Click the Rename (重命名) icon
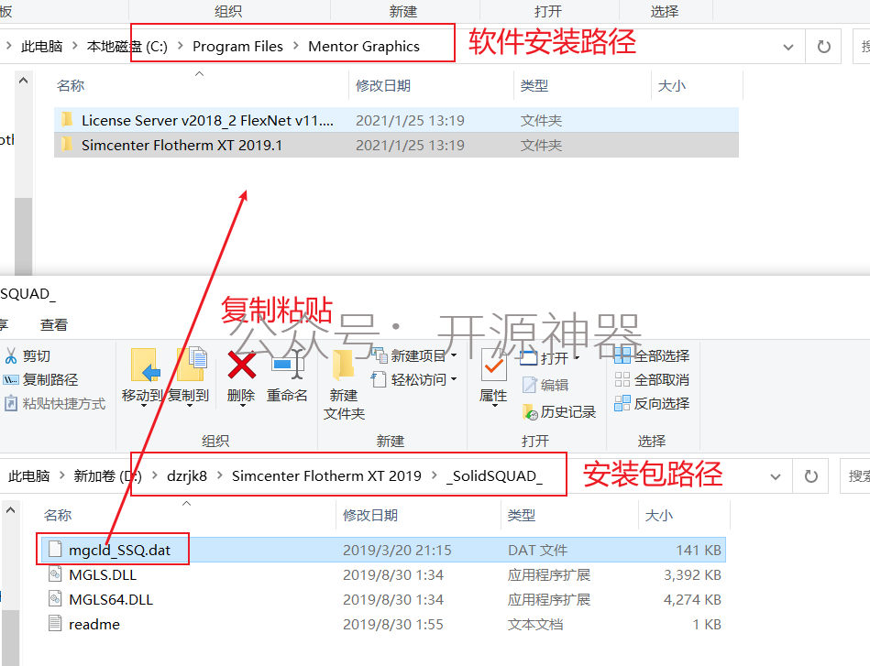 click(288, 366)
